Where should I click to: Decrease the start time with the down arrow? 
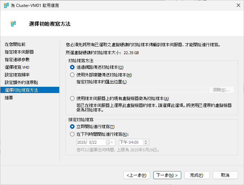pyautogui.click(x=146, y=144)
